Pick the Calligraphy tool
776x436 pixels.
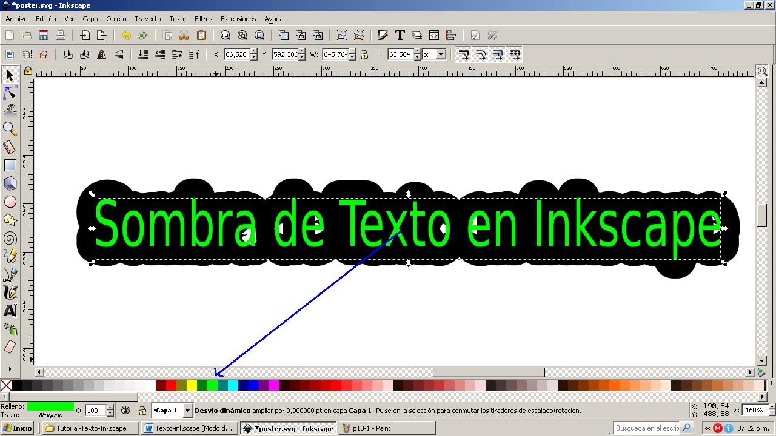coord(10,292)
